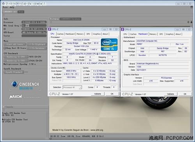Click the To Database button
Image resolution: width=195 pixels, height=142 pixels.
[x=37, y=48]
